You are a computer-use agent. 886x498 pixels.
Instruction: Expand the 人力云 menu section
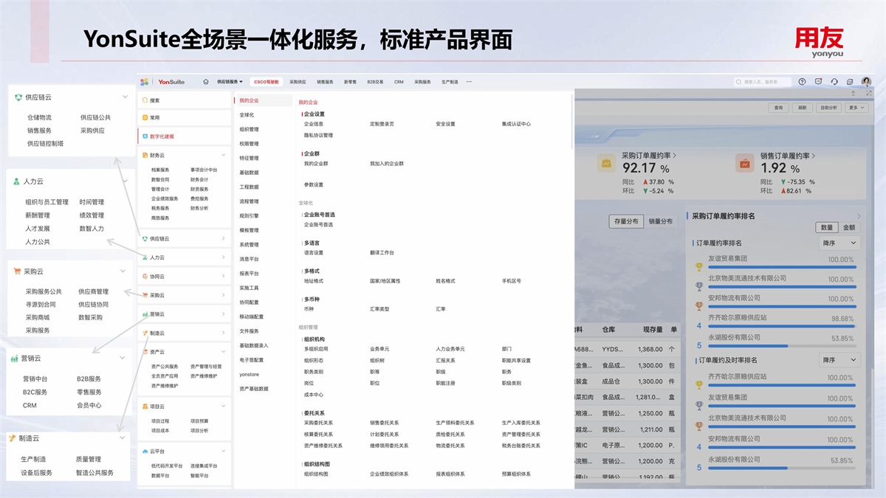pyautogui.click(x=184, y=257)
